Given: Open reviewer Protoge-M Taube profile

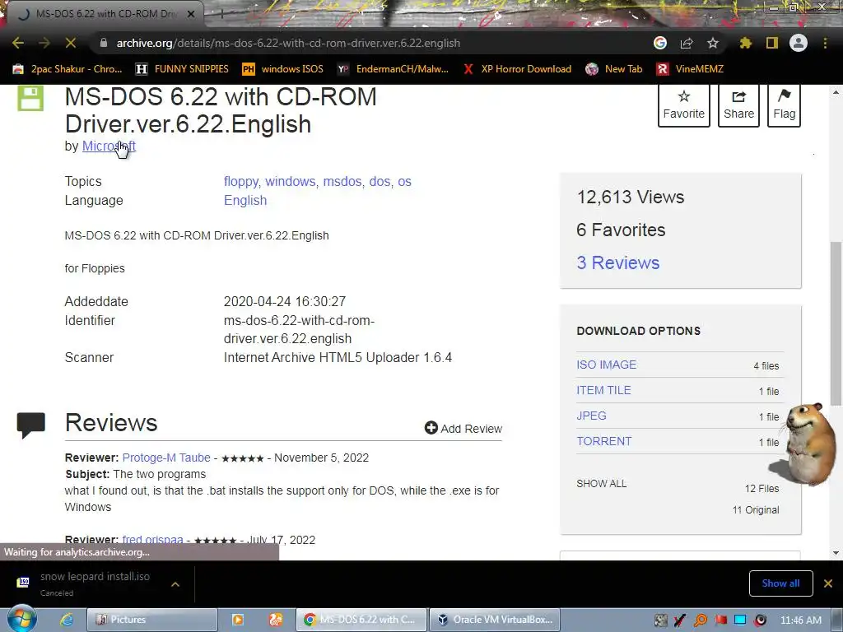Looking at the screenshot, I should [166, 458].
